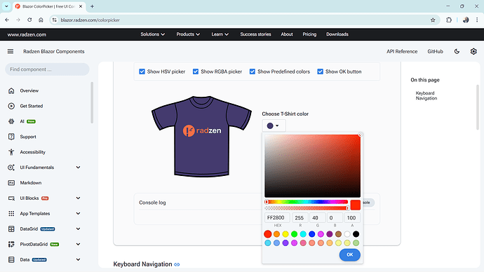
Task: Pick a color in saturation gradient area
Action: pyautogui.click(x=312, y=166)
